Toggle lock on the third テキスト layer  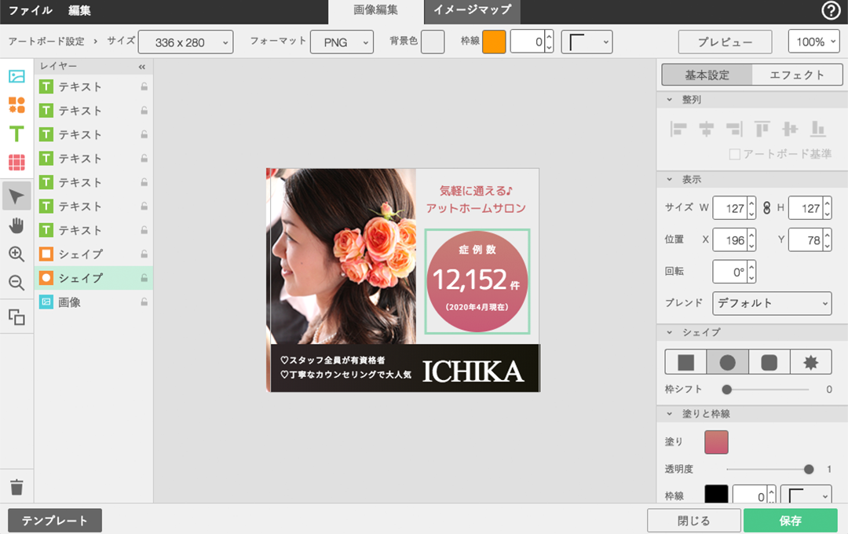(x=144, y=134)
